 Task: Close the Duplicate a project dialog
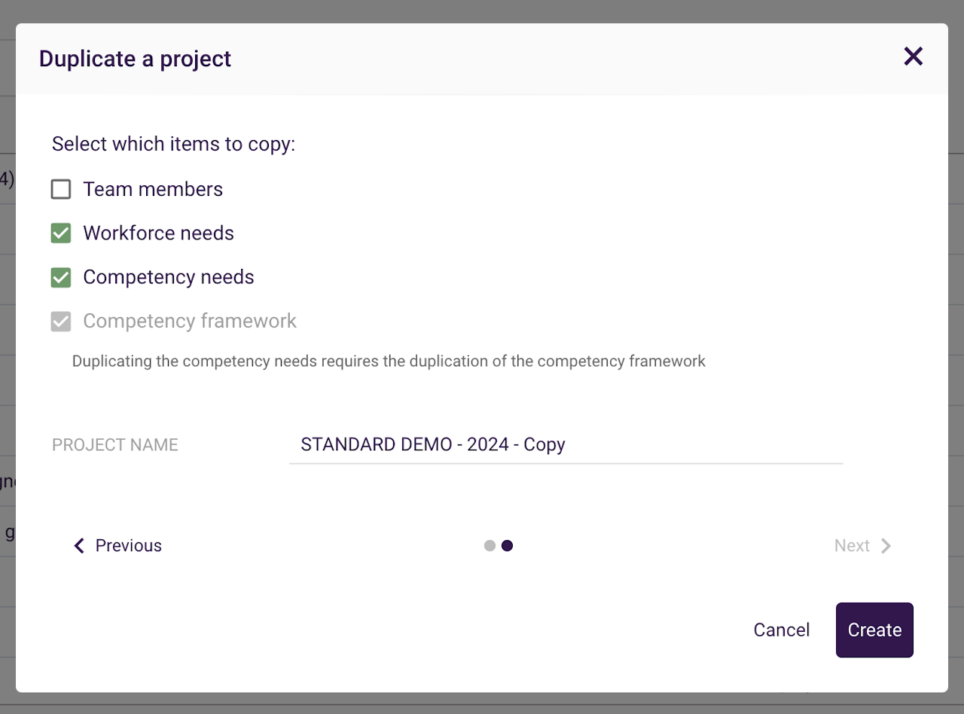(913, 56)
